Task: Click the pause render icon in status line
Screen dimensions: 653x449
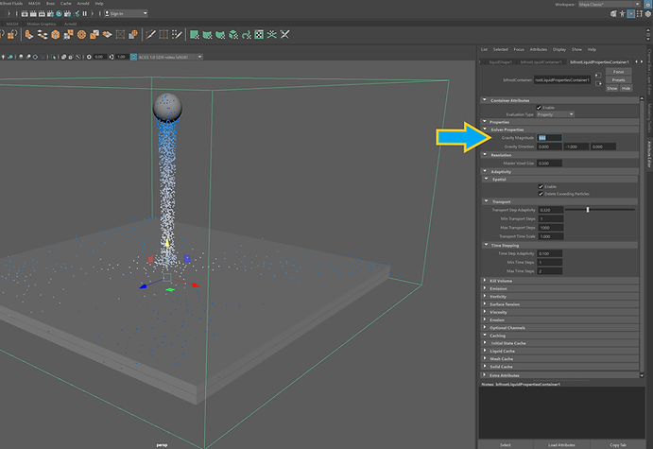Action: coord(85,14)
